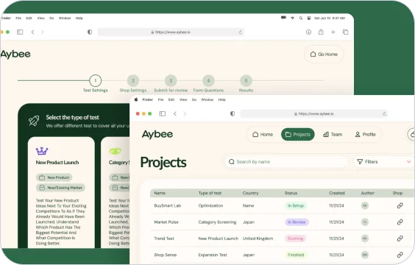Click the author avatar in BuySmart Lab row

pos(365,205)
